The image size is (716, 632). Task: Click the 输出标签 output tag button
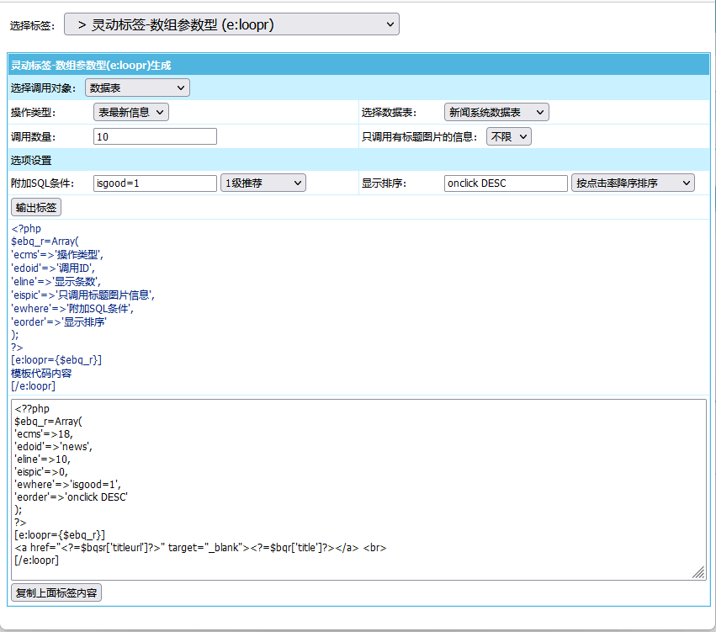pos(35,207)
